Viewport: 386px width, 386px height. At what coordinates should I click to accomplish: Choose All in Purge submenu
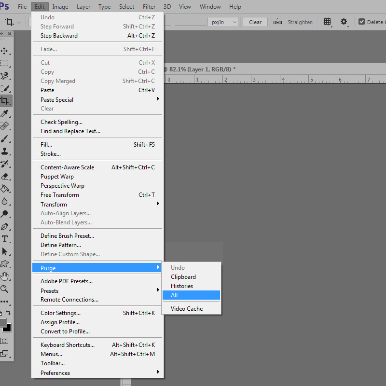tap(191, 295)
